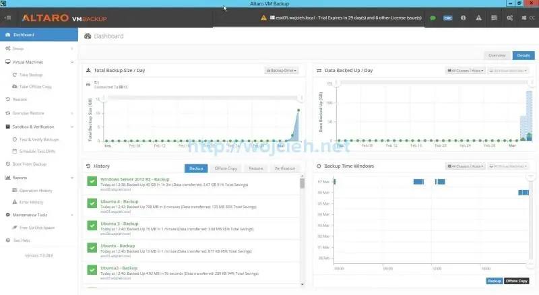Open All Virtual Machines dropdown in Data Backed Up
Viewport: 539px width, 295px height.
[x=508, y=71]
